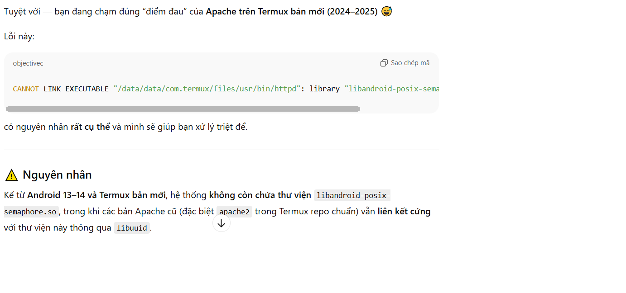Click bold text Apache trên Termux bản mới
This screenshot has height=293, width=626.
tap(265, 12)
